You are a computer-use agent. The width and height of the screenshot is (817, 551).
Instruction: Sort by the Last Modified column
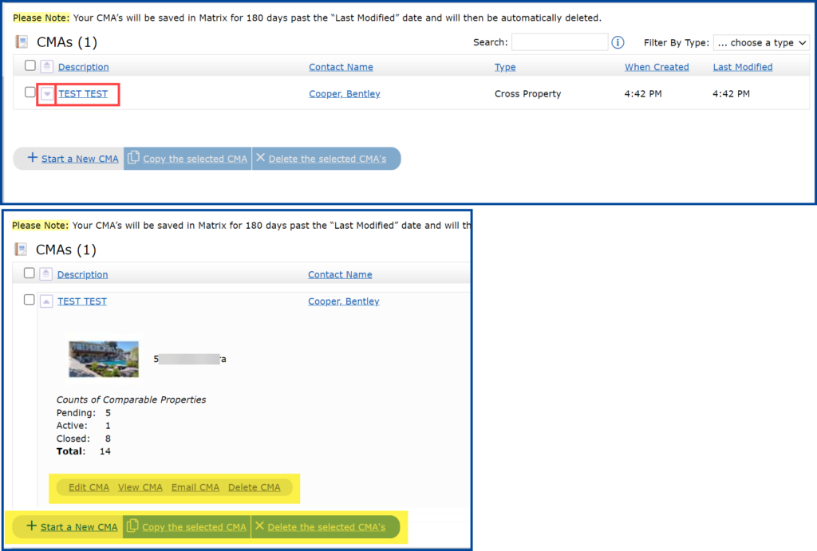pyautogui.click(x=742, y=67)
